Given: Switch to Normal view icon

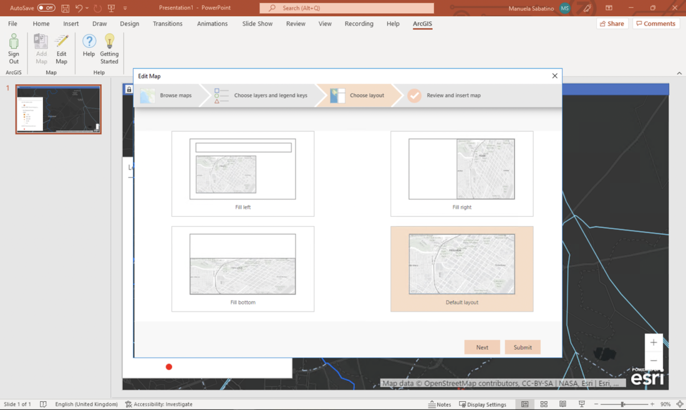Looking at the screenshot, I should 524,404.
